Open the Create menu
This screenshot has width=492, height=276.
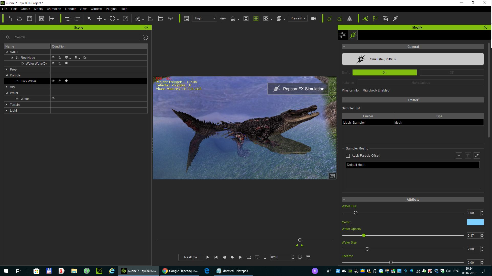click(25, 9)
